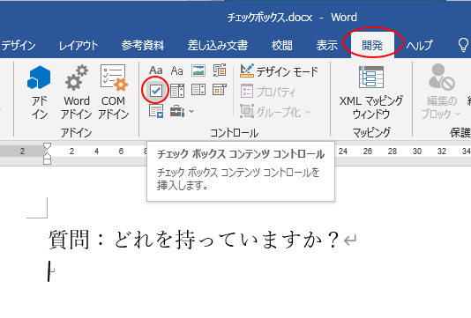Select the 開発 tab

[x=372, y=46]
